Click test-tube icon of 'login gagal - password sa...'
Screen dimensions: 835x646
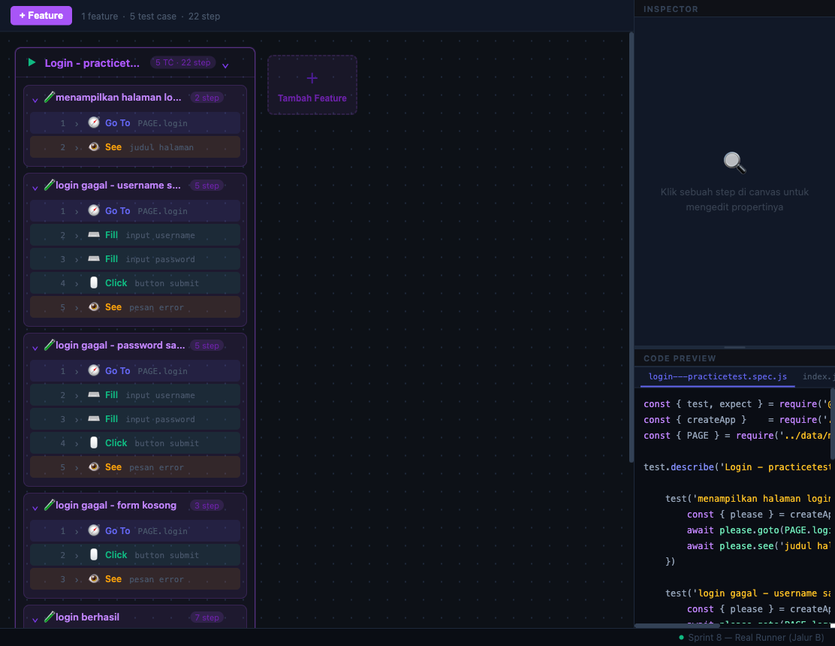click(49, 345)
